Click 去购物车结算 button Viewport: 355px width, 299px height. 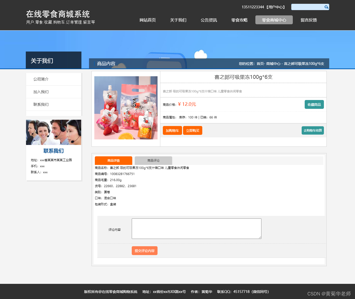tap(313, 131)
